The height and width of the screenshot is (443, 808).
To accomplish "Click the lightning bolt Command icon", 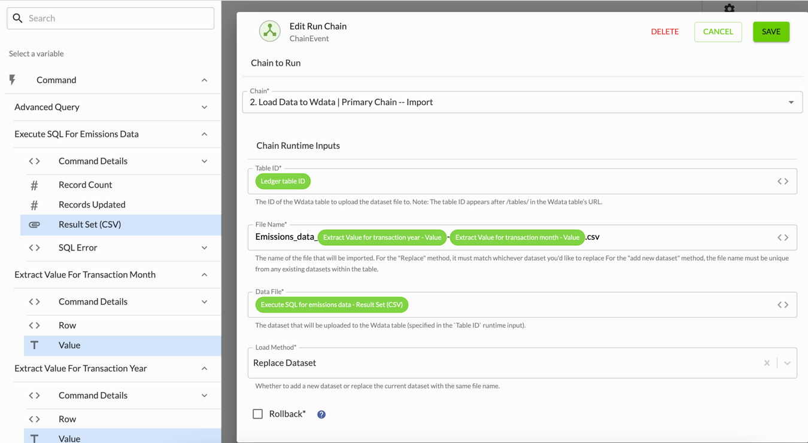I will pos(13,80).
